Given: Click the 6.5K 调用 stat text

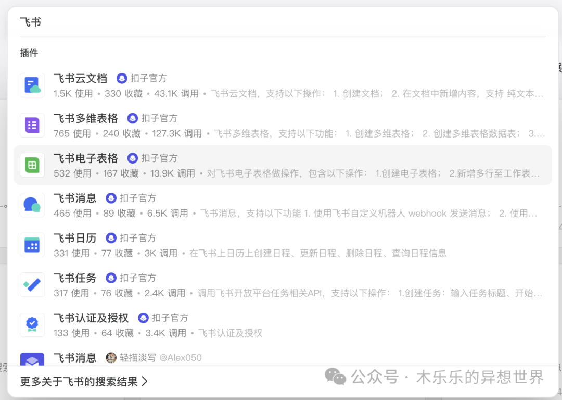Looking at the screenshot, I should click(x=168, y=214).
